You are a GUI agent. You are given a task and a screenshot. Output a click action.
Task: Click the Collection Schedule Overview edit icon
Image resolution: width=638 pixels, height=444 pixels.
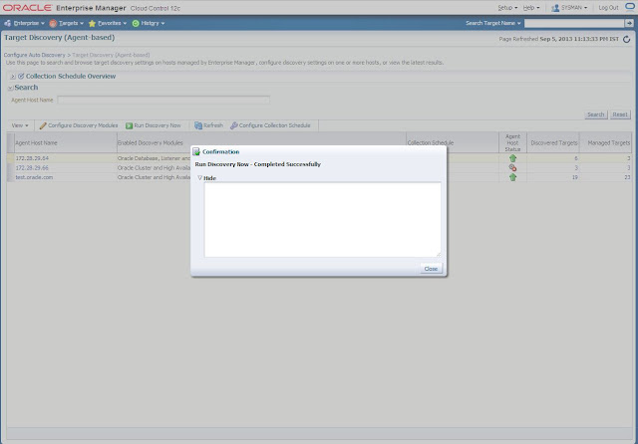21,76
